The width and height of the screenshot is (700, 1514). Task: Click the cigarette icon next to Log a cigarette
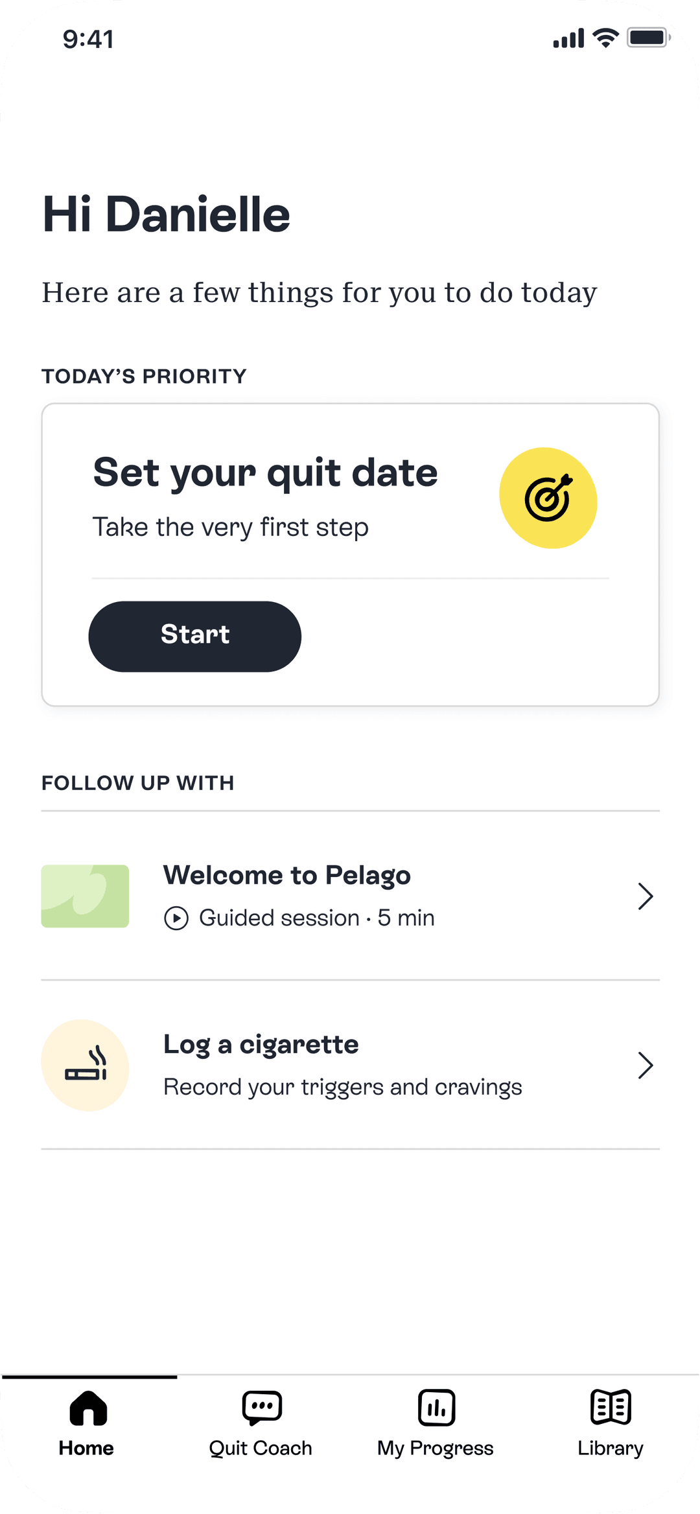(85, 1065)
